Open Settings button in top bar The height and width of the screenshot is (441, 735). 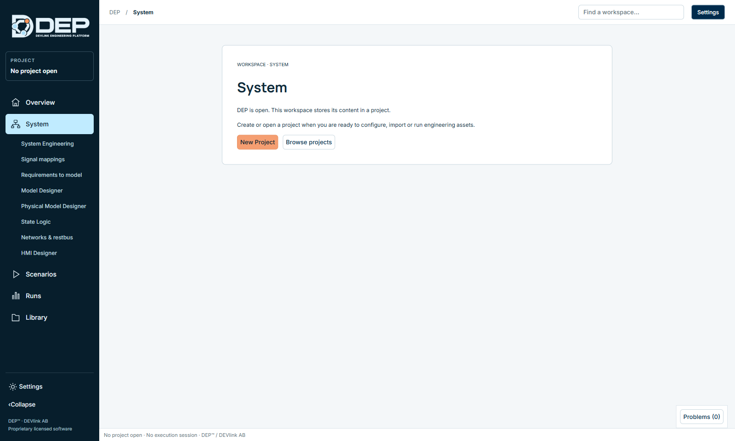pos(708,12)
